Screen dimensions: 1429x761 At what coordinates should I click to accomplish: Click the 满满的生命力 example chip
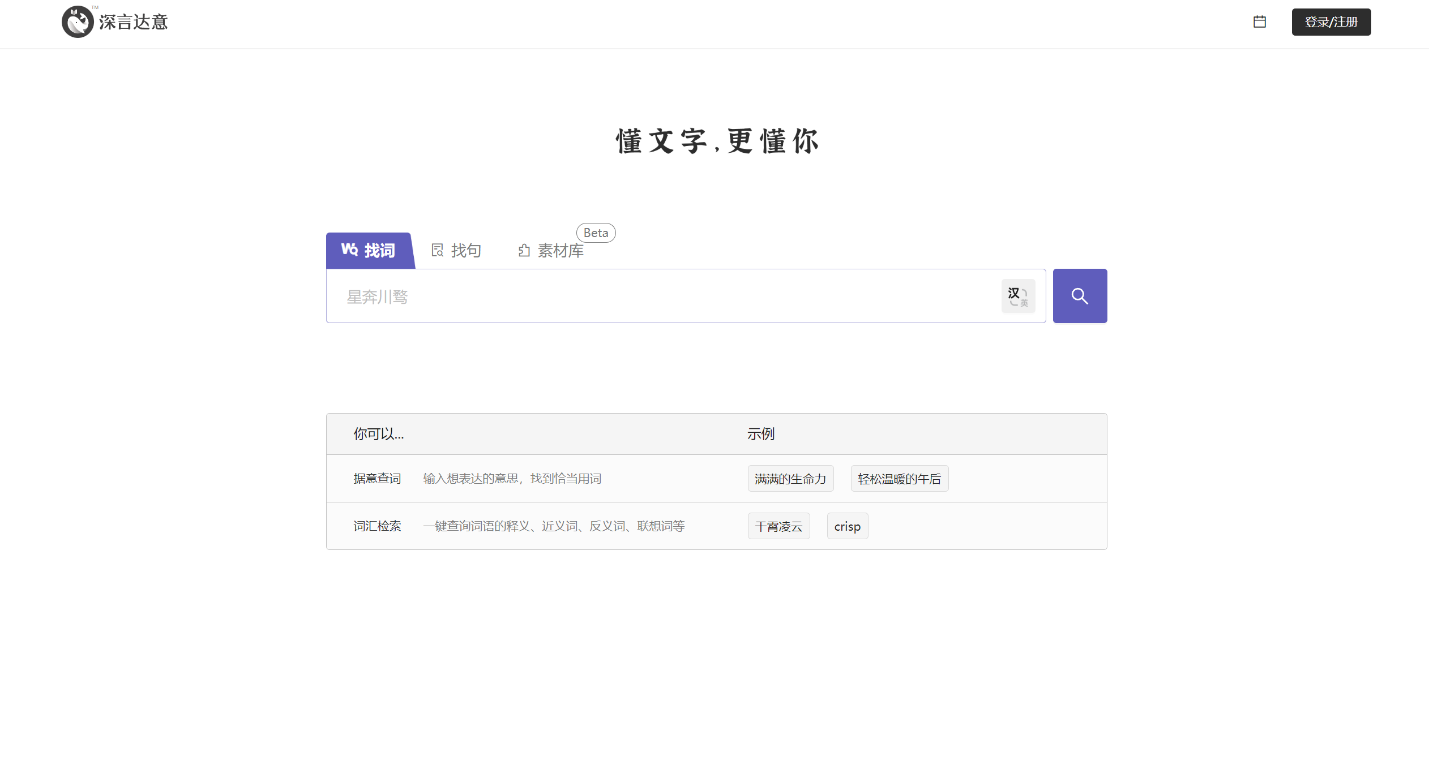pyautogui.click(x=790, y=478)
